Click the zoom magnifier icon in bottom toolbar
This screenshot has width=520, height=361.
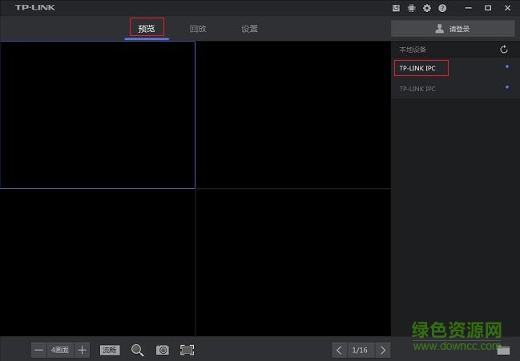click(137, 350)
